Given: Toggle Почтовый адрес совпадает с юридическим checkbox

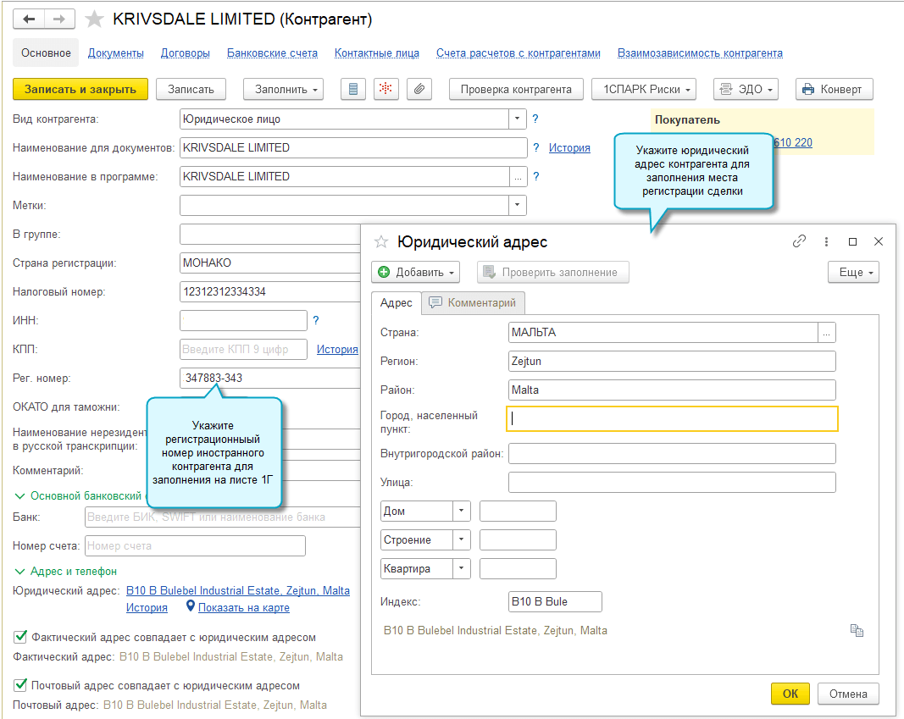Looking at the screenshot, I should 20,685.
